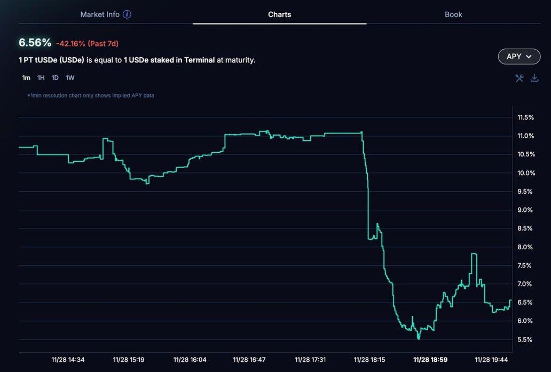Click the -42.16% (Past 7d) change label
Screen dimensions: 551x372
87,44
